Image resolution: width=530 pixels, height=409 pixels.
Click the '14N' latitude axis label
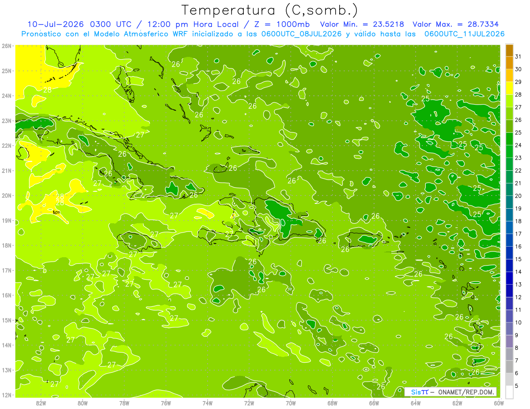point(6,345)
